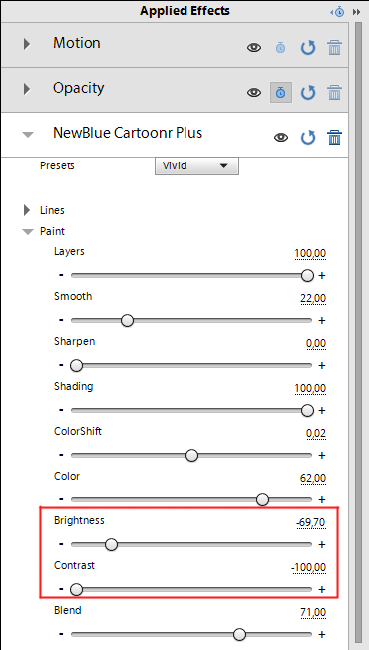Click Contrast value -100,00
Viewport: 369px width, 650px height.
coord(308,567)
